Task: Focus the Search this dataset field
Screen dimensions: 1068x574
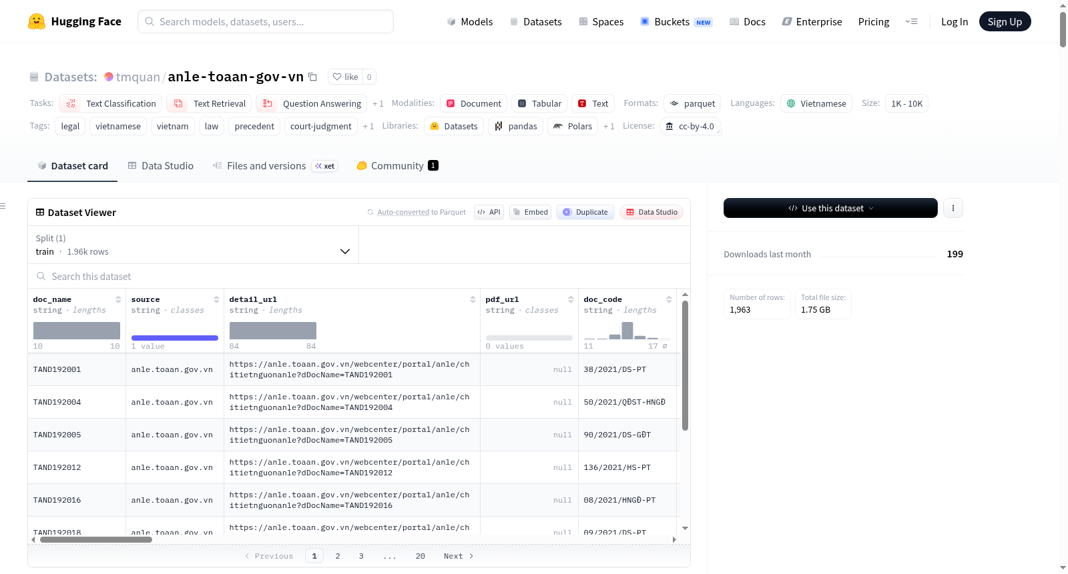Action: click(x=359, y=276)
